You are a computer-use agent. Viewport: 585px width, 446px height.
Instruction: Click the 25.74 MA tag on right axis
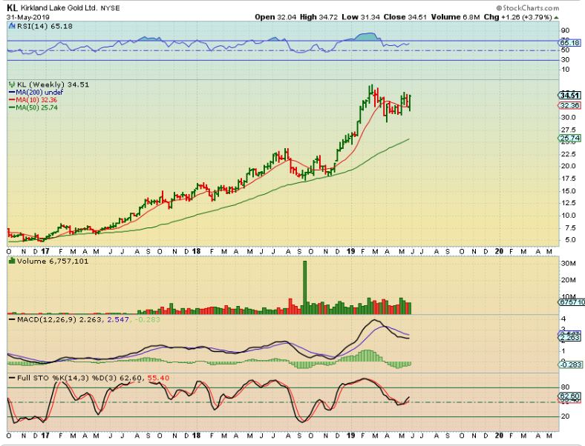[569, 139]
